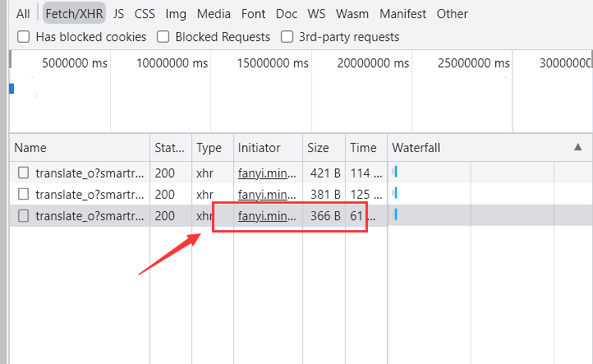This screenshot has height=364, width=593.
Task: Toggle the Blocked Requests checkbox
Action: pos(163,37)
